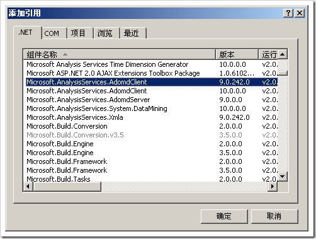Sort by 版本 column header
The image size is (316, 239).
point(237,55)
